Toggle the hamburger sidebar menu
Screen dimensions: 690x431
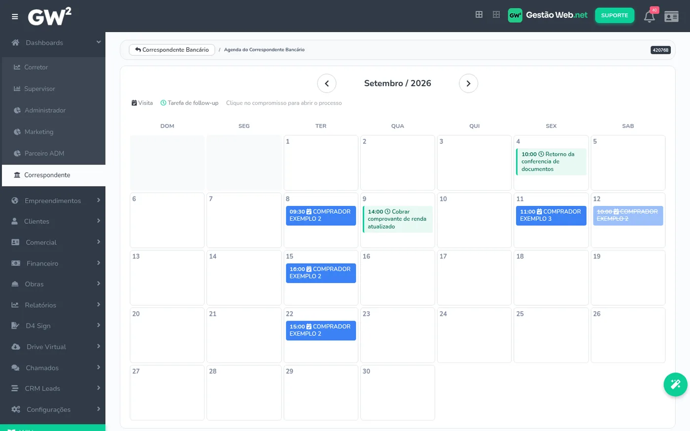coord(15,16)
